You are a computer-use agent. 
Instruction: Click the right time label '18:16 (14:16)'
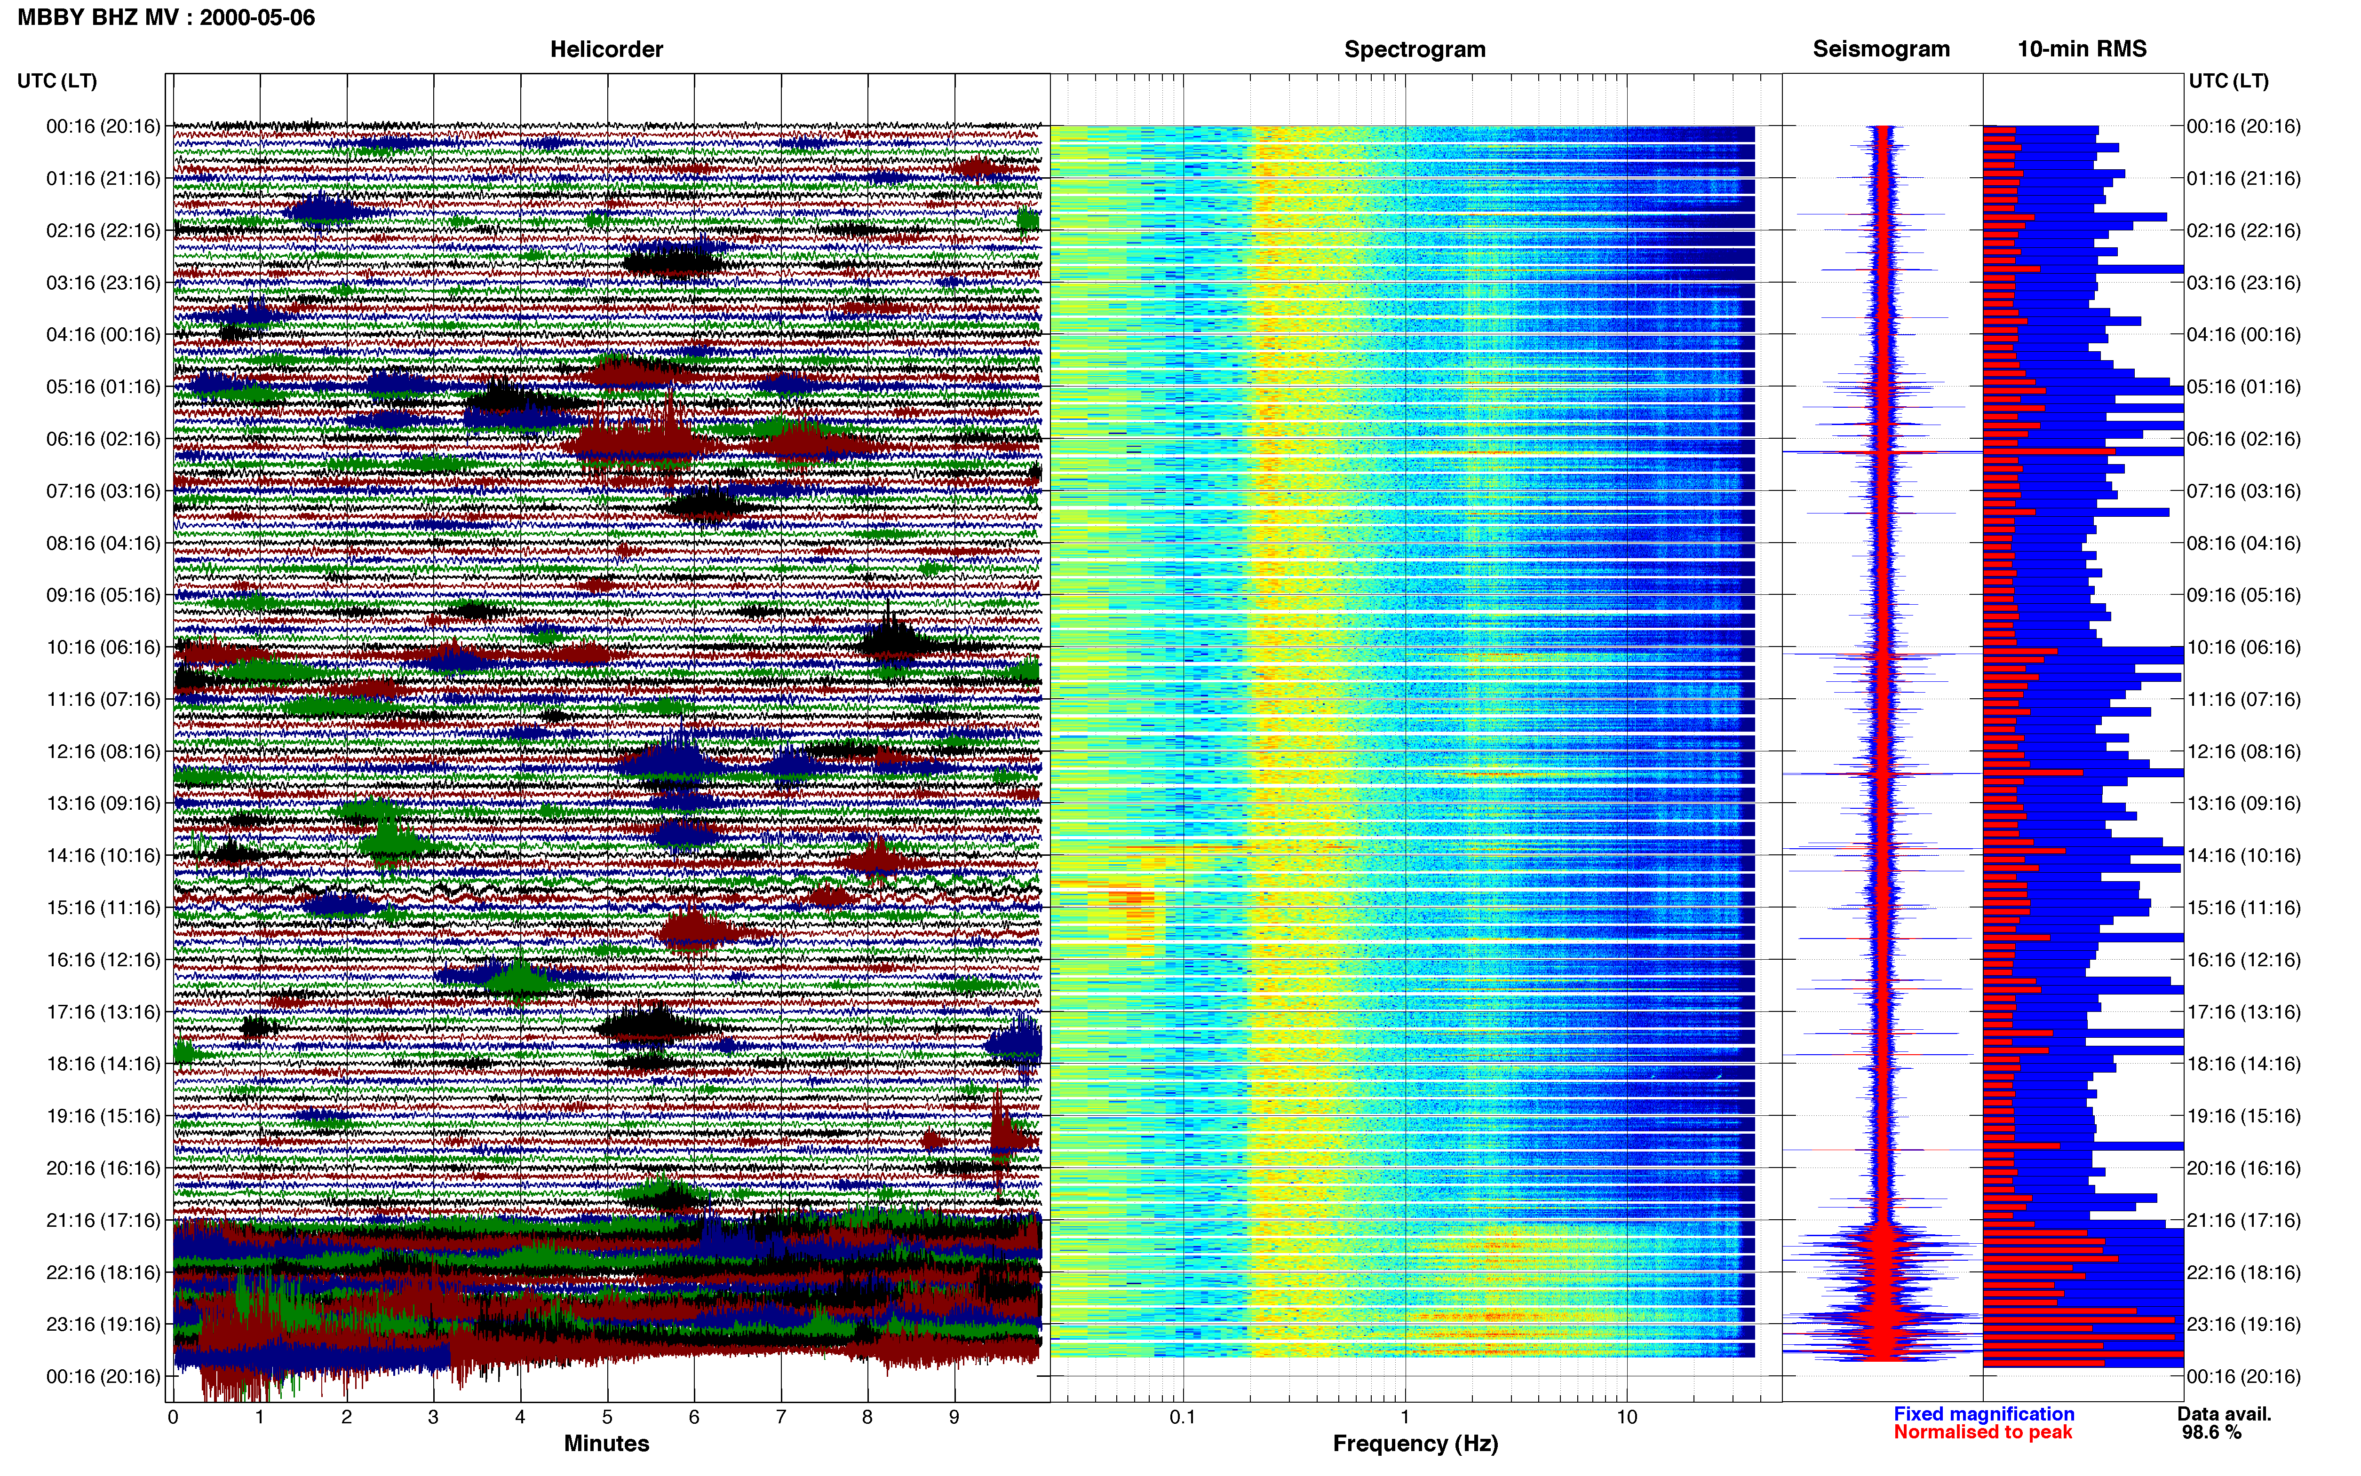pyautogui.click(x=2244, y=1064)
